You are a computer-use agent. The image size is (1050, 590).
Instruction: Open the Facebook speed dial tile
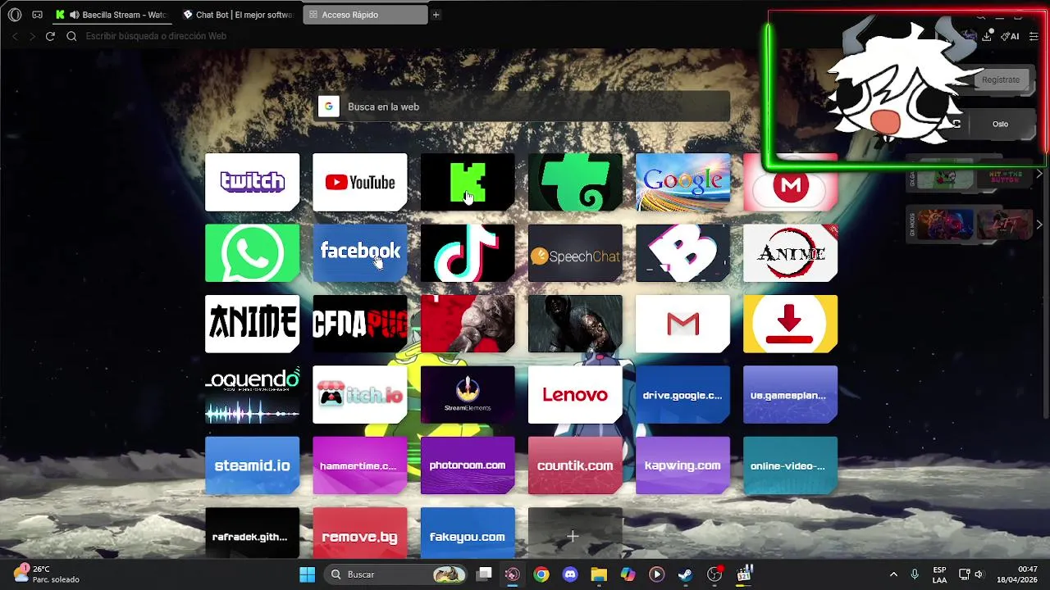coord(359,253)
